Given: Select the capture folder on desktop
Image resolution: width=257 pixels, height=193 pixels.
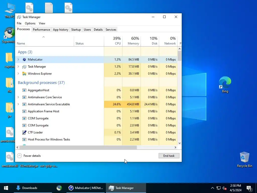Looking at the screenshot, I should (x=10, y=60).
